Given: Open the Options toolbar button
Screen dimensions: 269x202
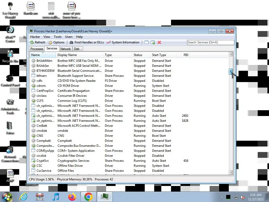Looking at the screenshot, I should click(56, 42).
